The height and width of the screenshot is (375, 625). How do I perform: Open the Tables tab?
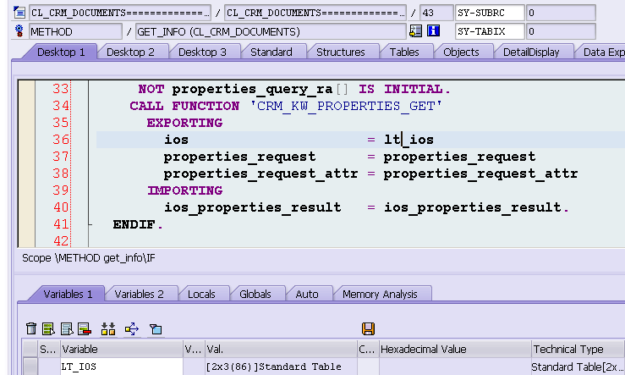pos(404,52)
